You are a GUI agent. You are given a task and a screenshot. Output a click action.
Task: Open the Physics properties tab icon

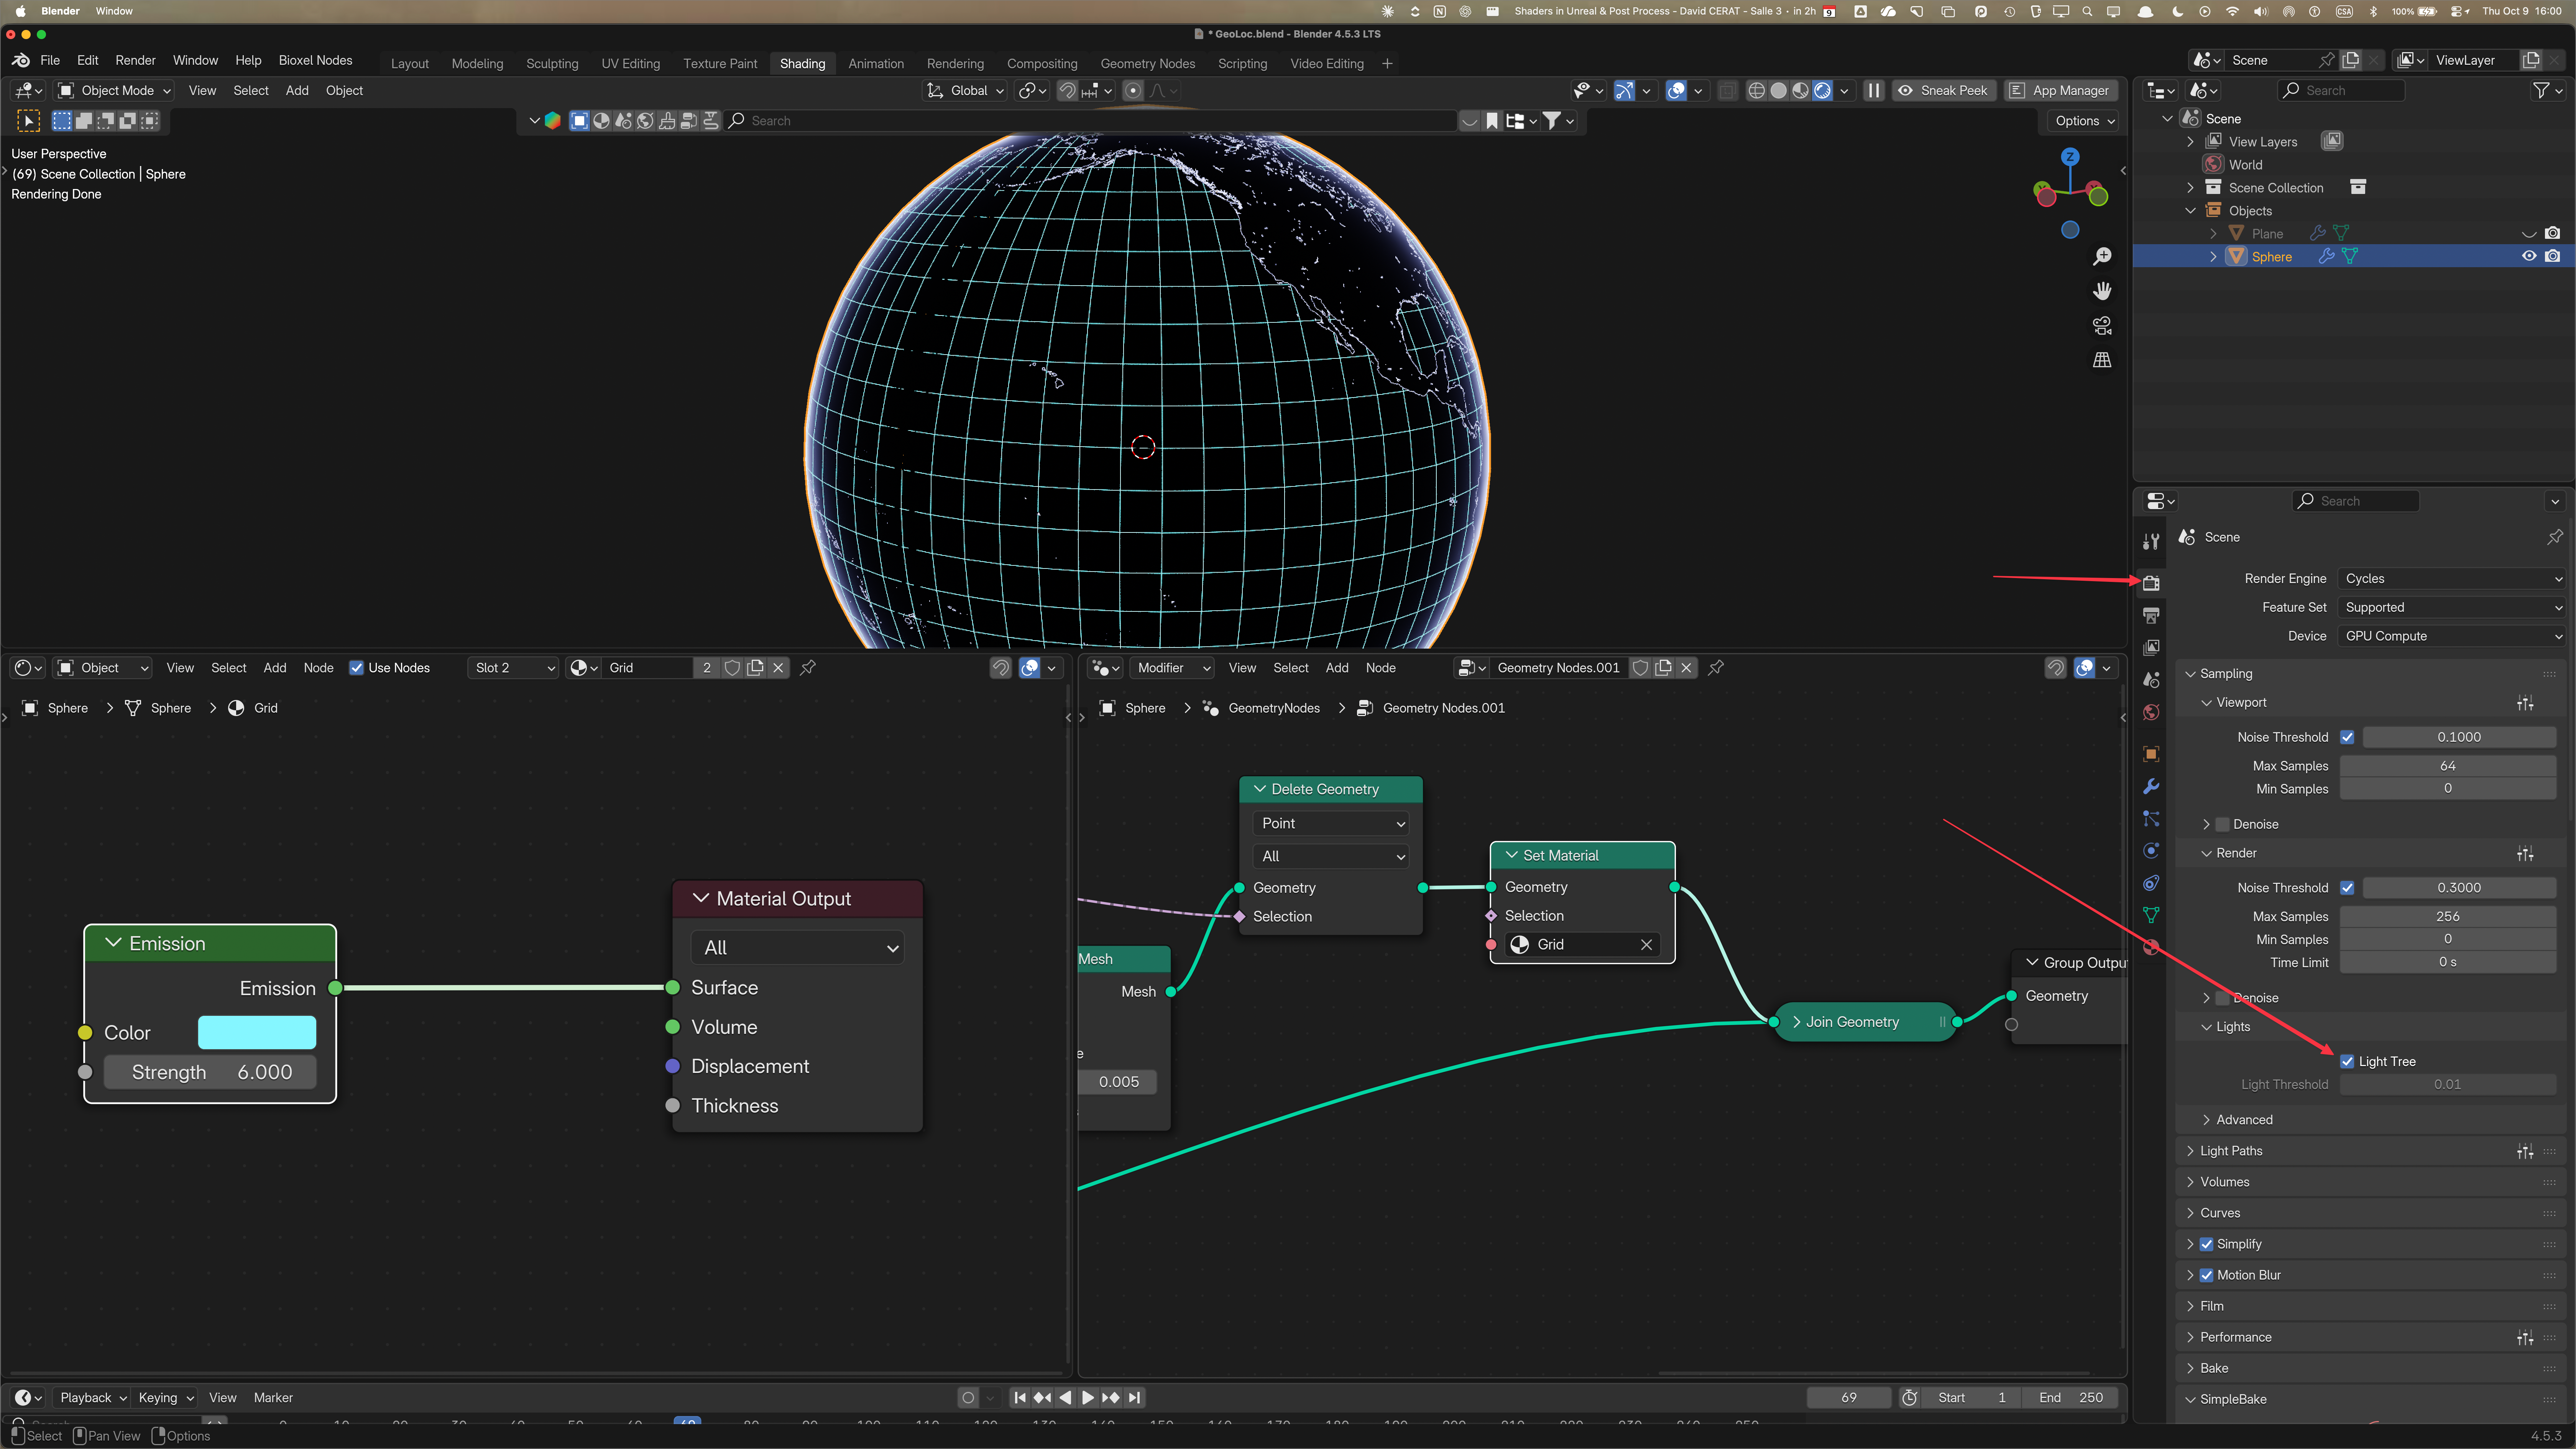[x=2151, y=851]
